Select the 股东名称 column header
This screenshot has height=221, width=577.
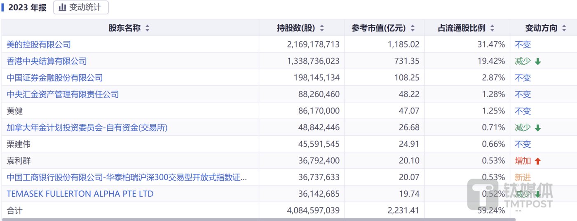coord(130,28)
